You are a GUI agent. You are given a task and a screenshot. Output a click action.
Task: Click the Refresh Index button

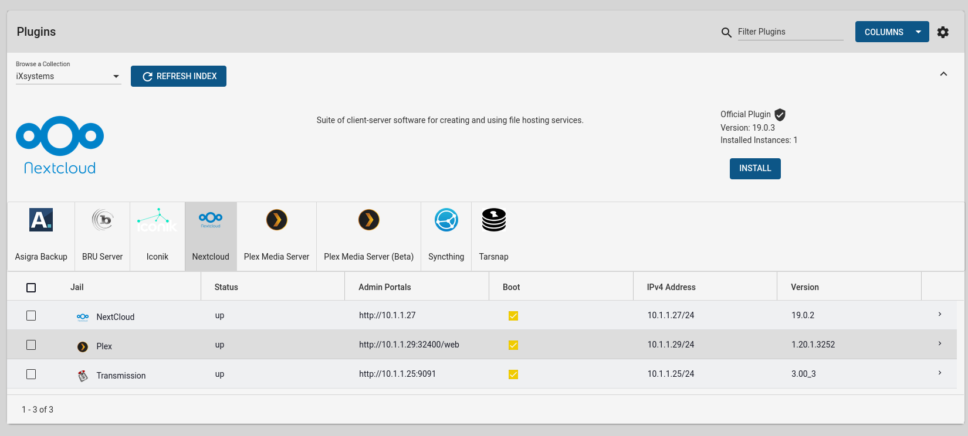[x=178, y=76]
